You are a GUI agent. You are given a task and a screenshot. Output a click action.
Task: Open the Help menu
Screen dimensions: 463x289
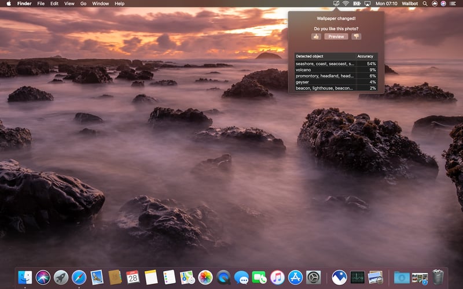(119, 3)
